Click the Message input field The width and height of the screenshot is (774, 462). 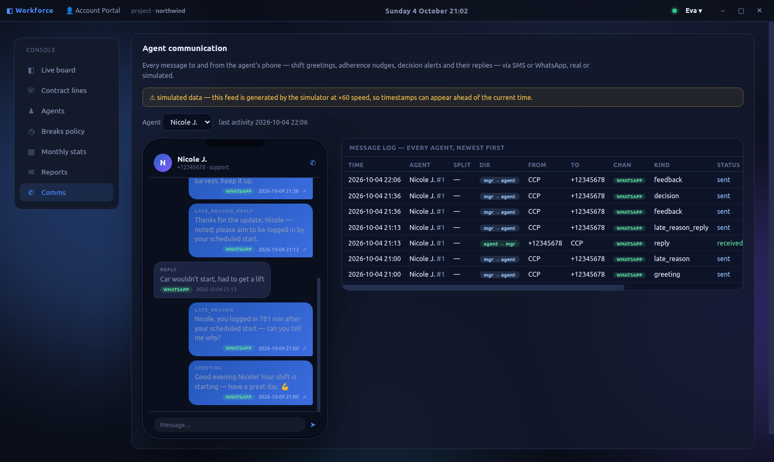pos(230,425)
